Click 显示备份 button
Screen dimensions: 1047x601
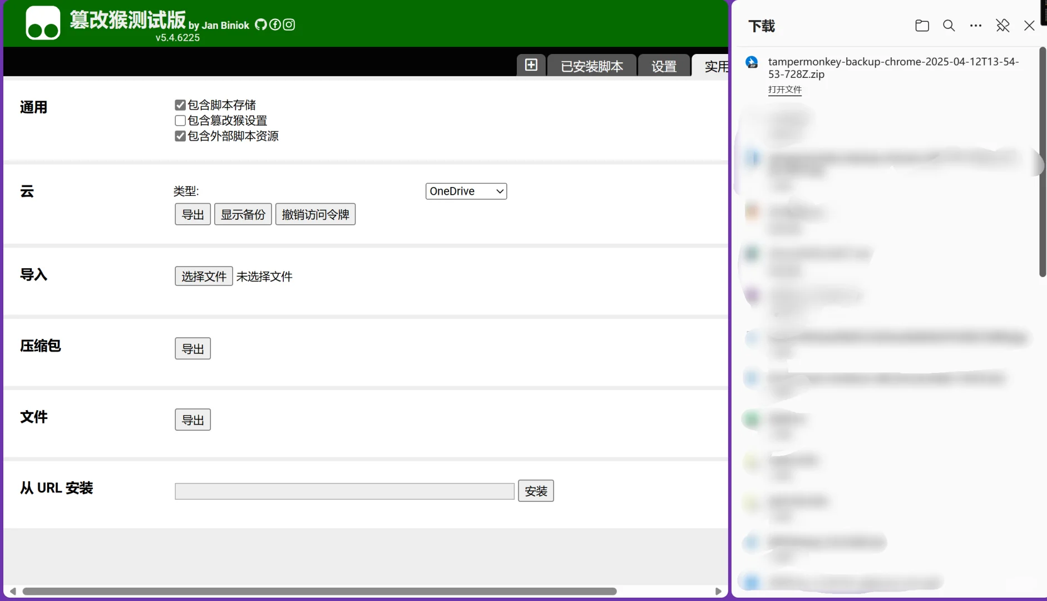pos(243,214)
